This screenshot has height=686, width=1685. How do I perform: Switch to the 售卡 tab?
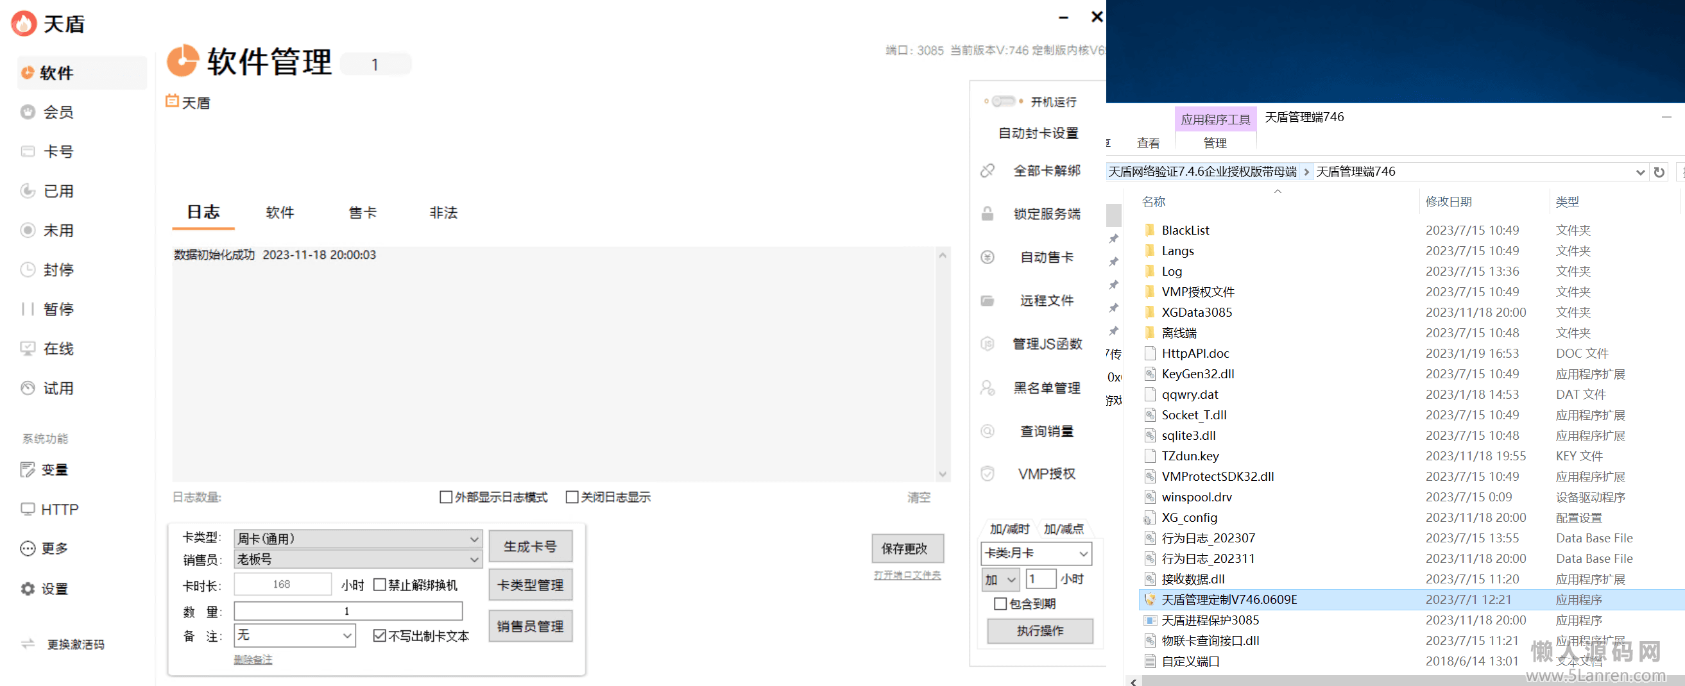coord(363,213)
